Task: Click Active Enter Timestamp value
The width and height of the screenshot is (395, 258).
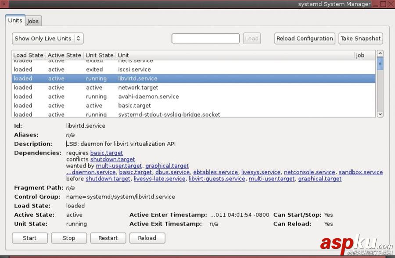Action: point(240,215)
